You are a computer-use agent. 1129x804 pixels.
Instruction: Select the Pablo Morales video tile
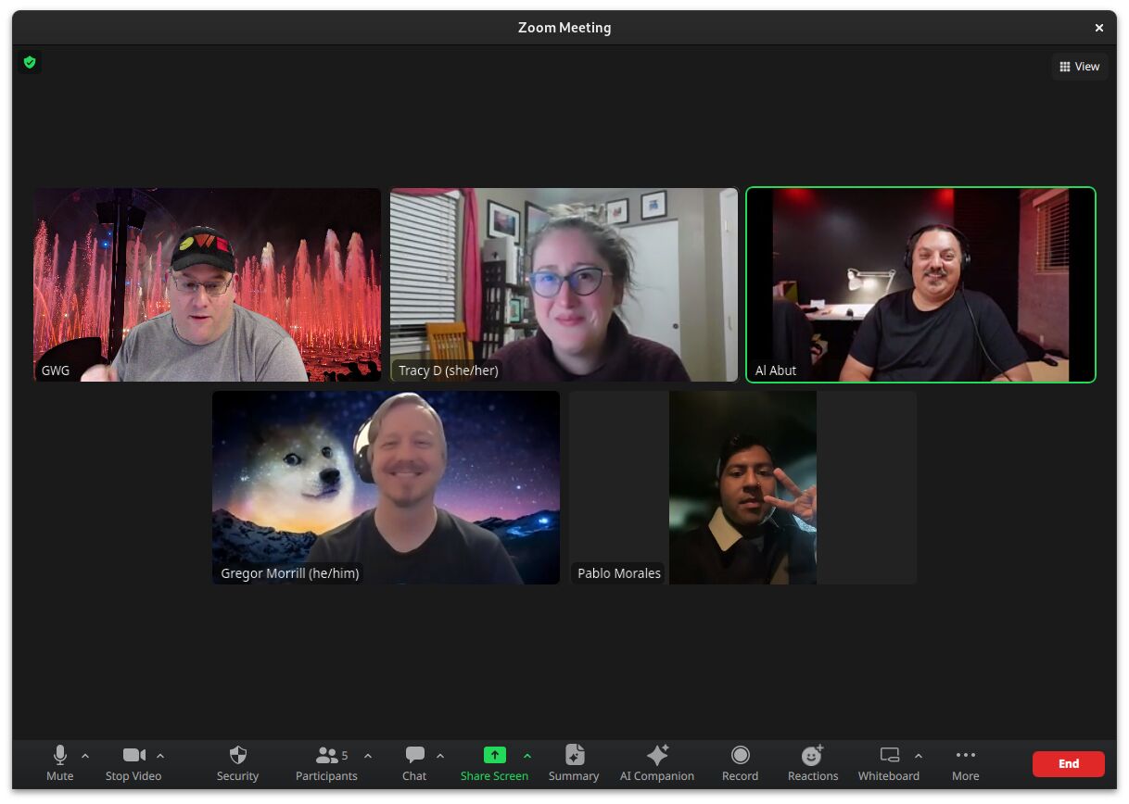coord(743,487)
